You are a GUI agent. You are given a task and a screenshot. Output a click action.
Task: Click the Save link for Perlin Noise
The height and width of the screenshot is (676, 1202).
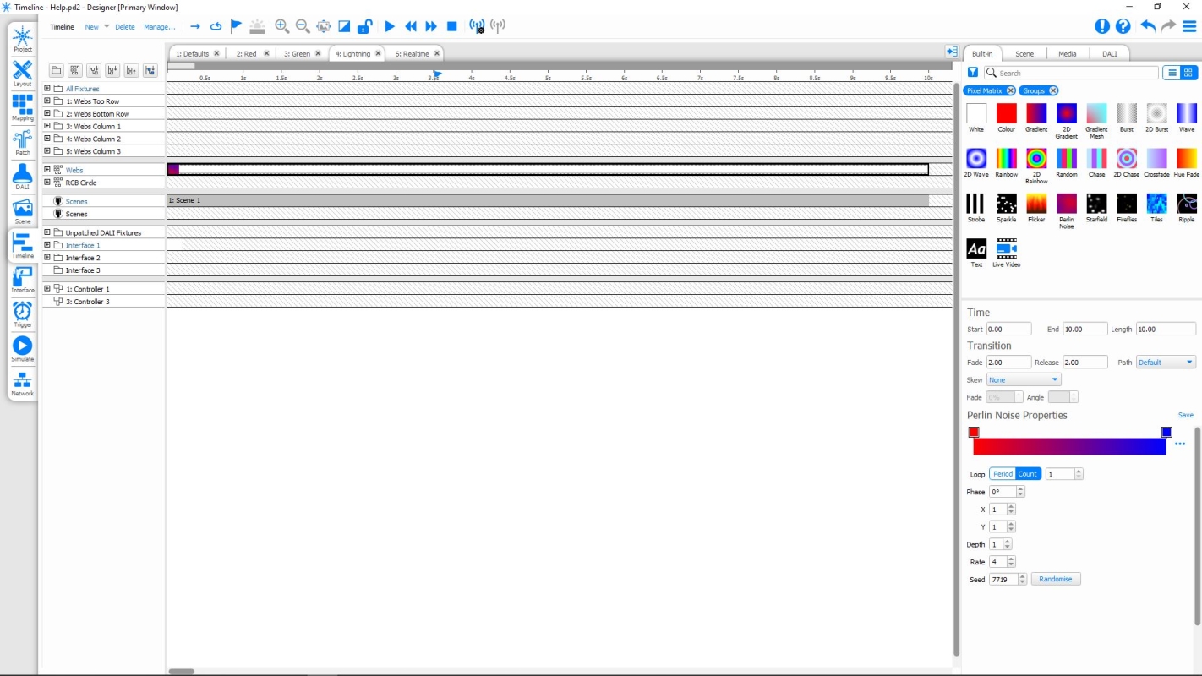coord(1186,415)
